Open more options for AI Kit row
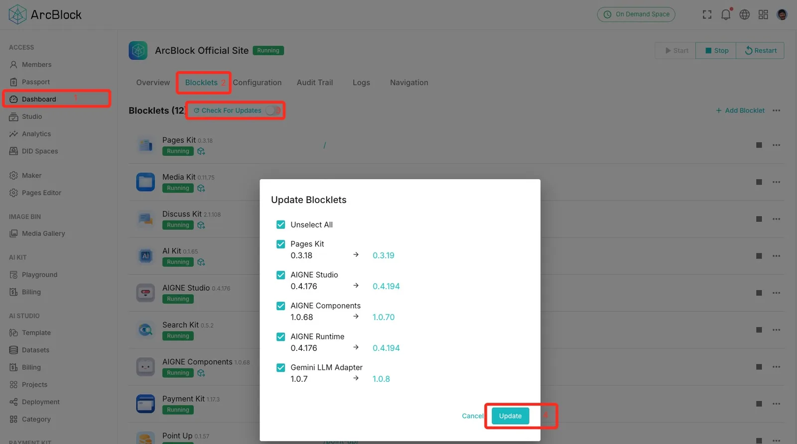The width and height of the screenshot is (797, 444). [776, 256]
